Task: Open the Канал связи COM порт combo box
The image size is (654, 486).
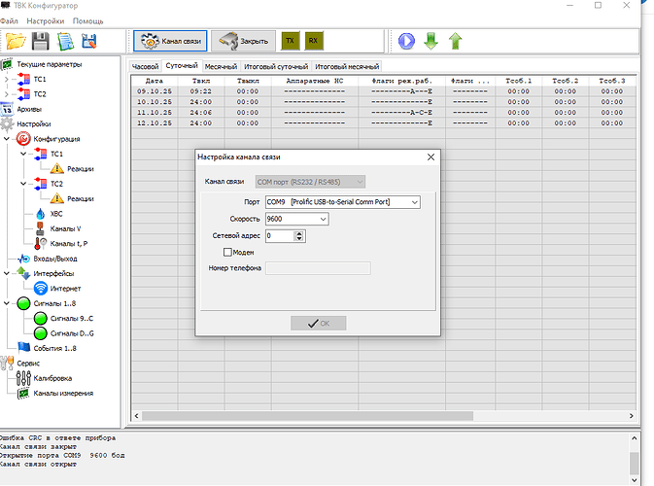Action: coord(310,182)
